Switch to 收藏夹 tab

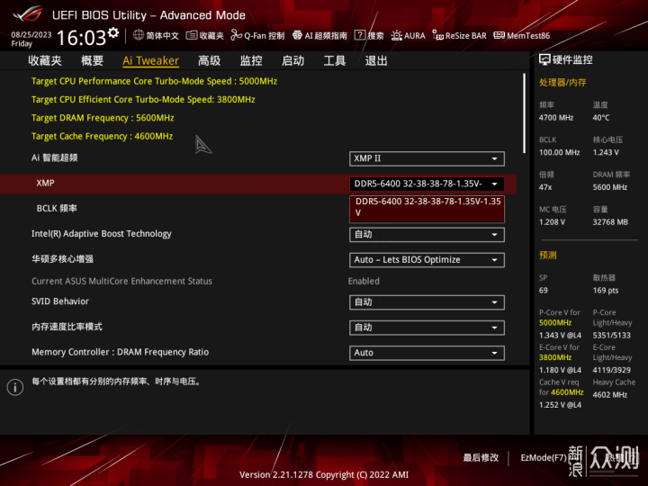pos(45,61)
